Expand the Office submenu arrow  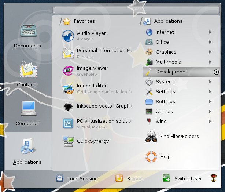pyautogui.click(x=210, y=42)
